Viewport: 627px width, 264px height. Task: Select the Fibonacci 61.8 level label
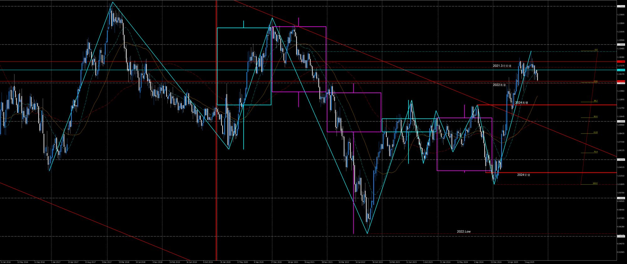pos(595,133)
